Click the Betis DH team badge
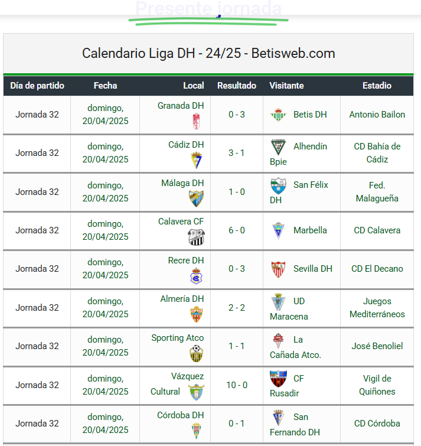This screenshot has height=446, width=421. (x=278, y=115)
